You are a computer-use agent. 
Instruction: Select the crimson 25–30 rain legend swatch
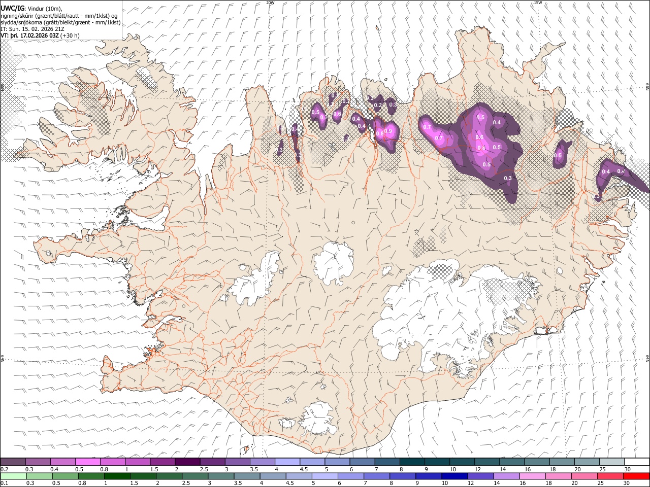tap(609, 476)
